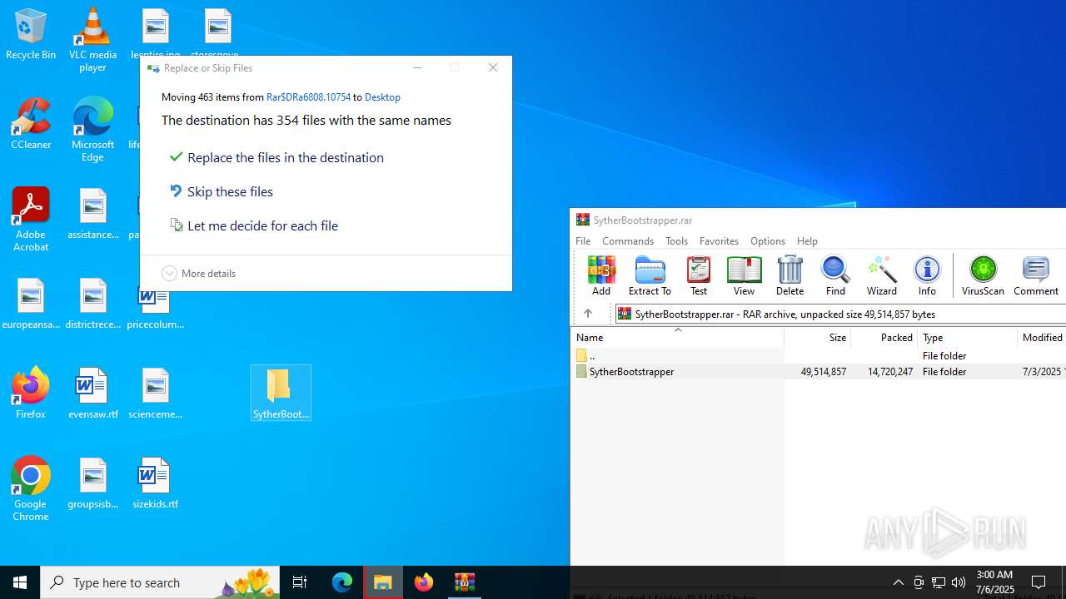Select the sizekids.rtf desktop file
This screenshot has width=1066, height=599.
click(155, 483)
